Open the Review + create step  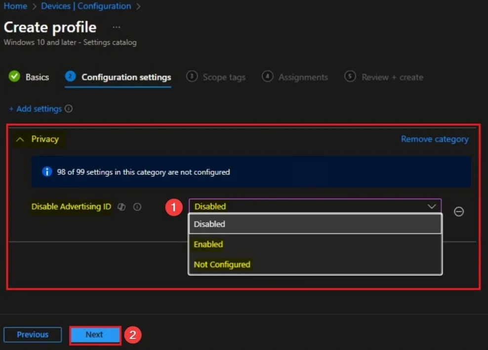384,77
